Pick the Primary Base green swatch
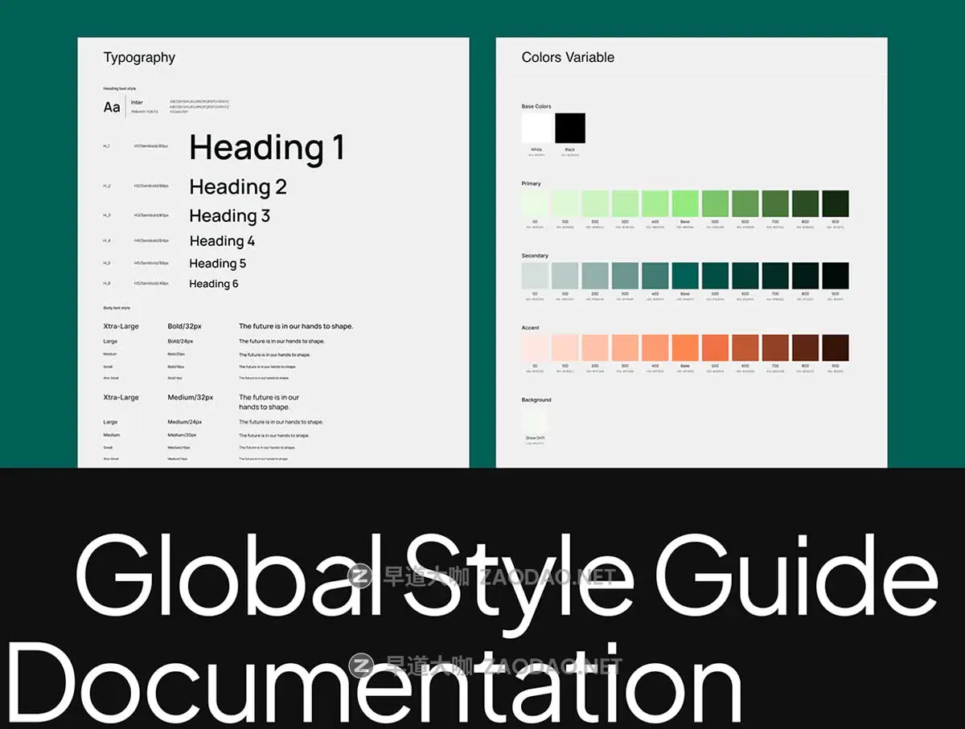 (x=685, y=203)
